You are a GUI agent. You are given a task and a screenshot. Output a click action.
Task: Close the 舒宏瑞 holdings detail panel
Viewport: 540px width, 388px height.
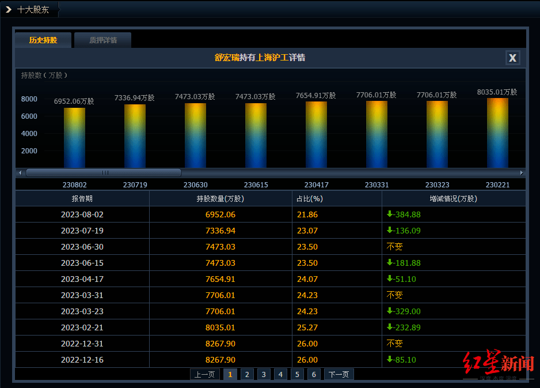(512, 58)
